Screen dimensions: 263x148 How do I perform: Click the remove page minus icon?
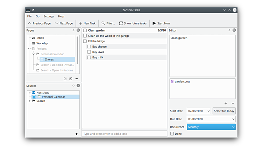77,79
